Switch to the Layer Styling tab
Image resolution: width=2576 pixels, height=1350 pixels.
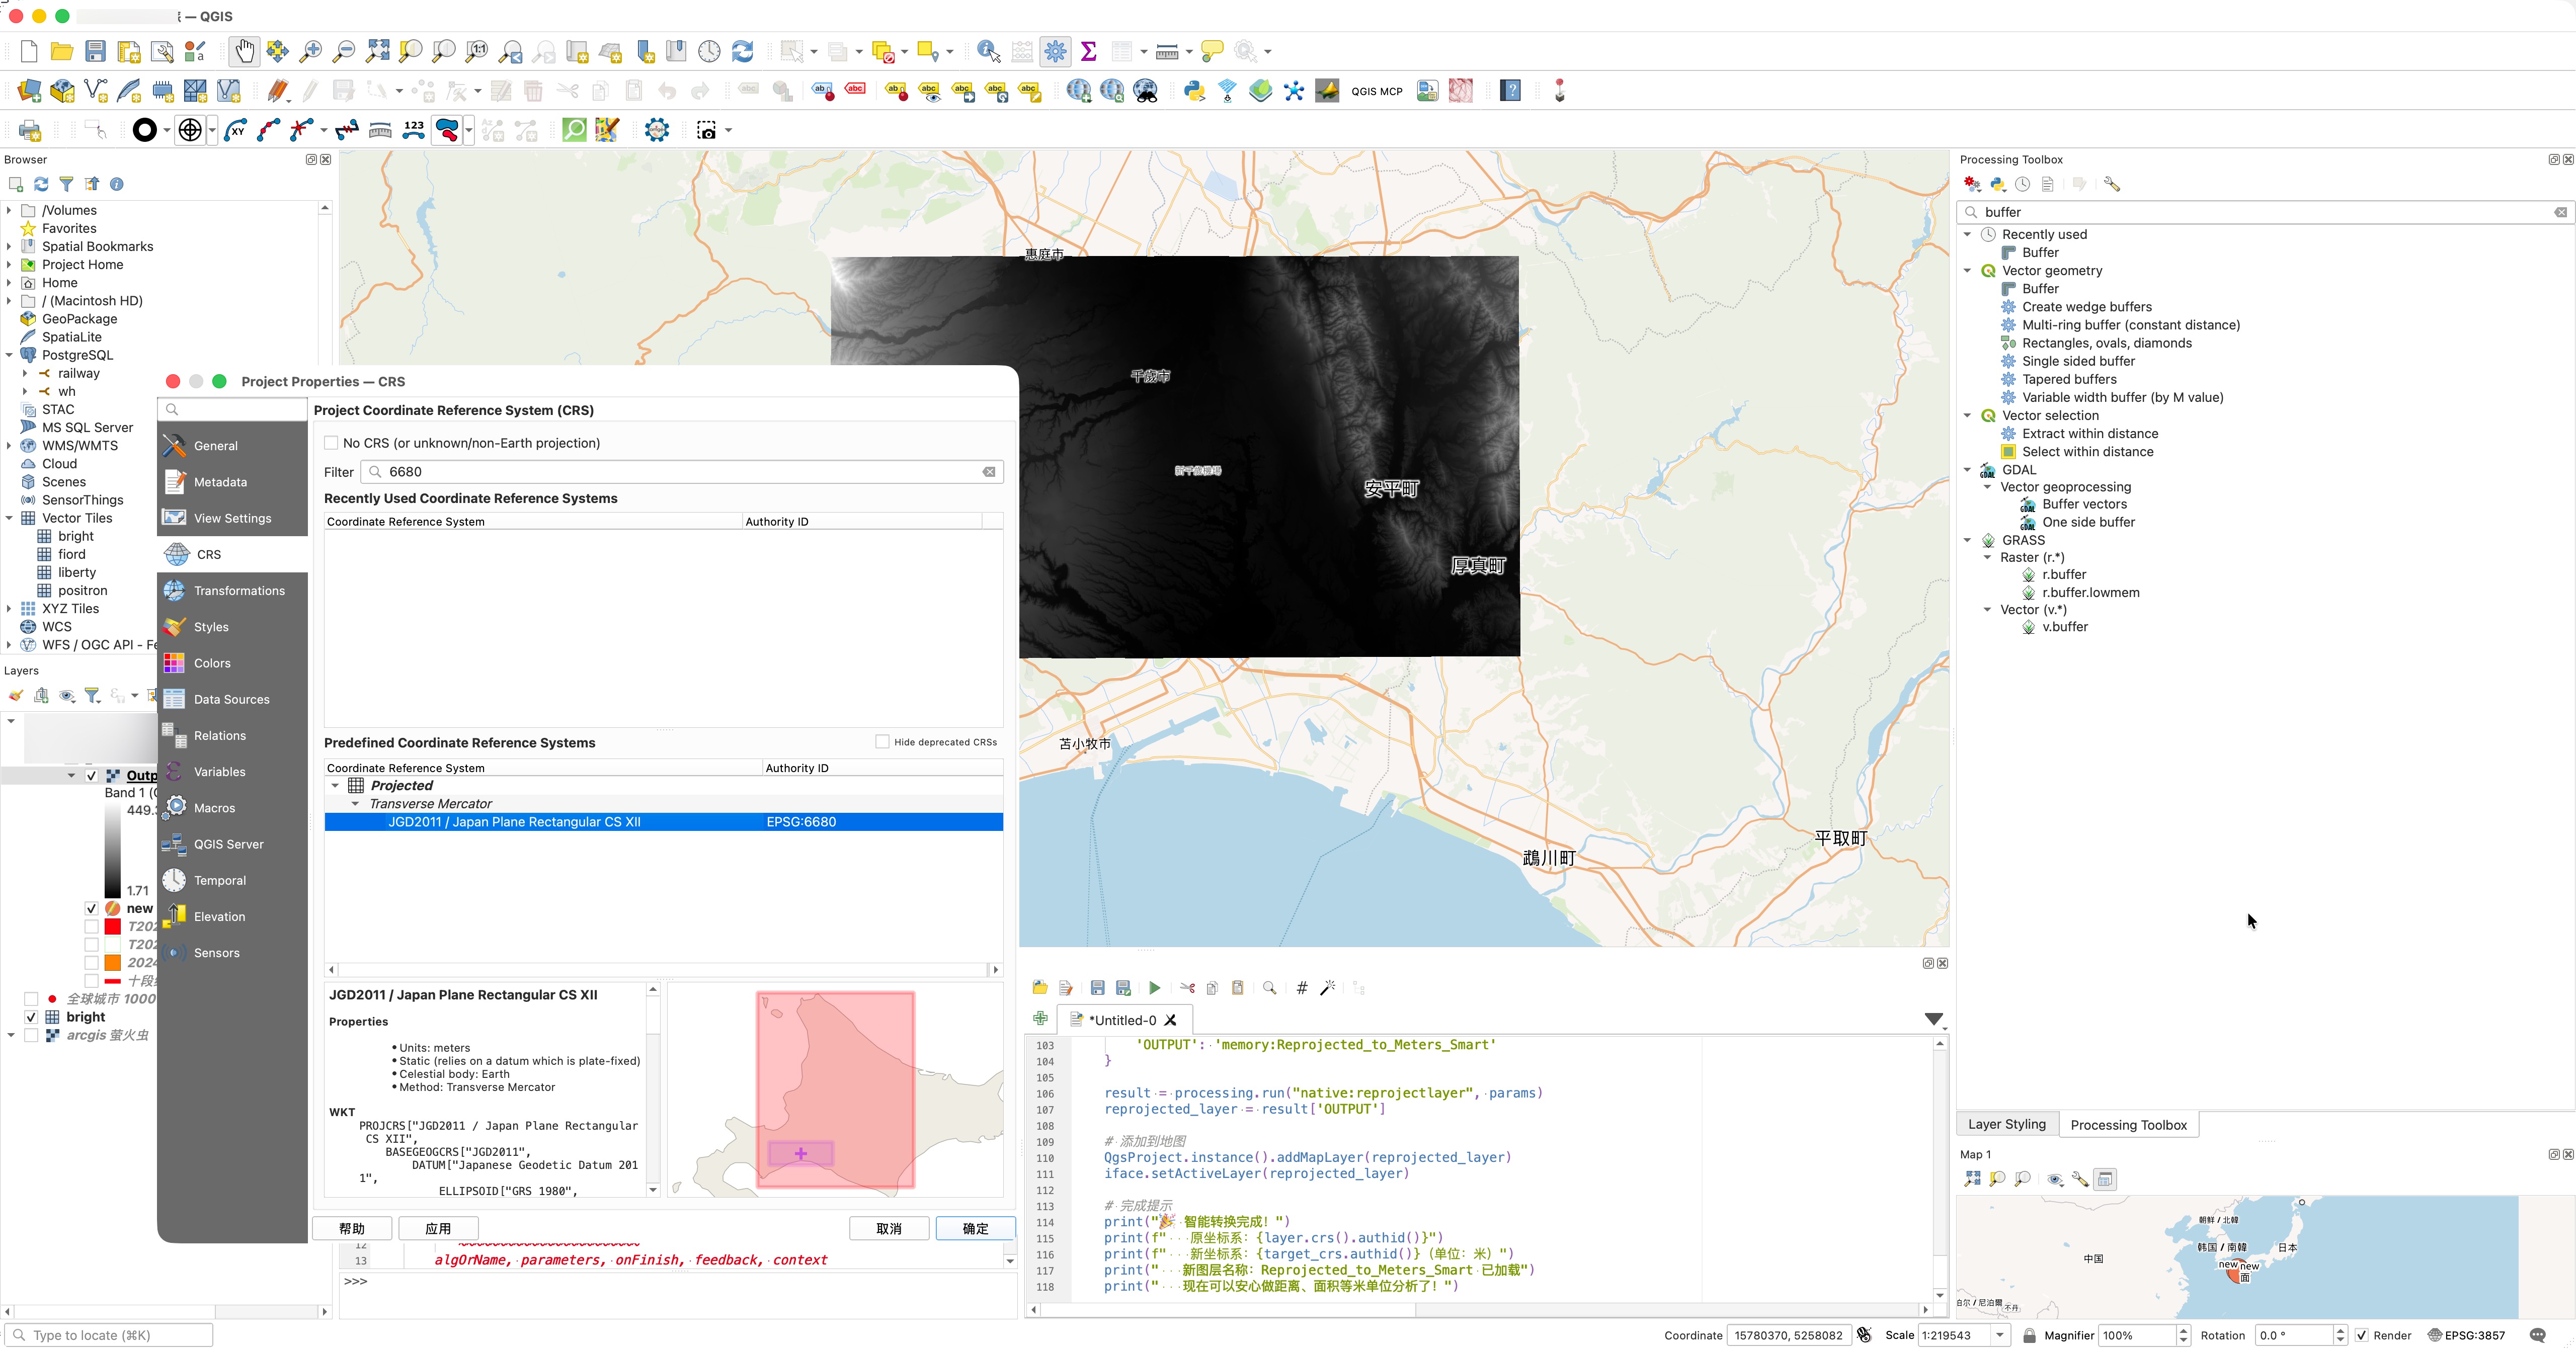[2006, 1124]
